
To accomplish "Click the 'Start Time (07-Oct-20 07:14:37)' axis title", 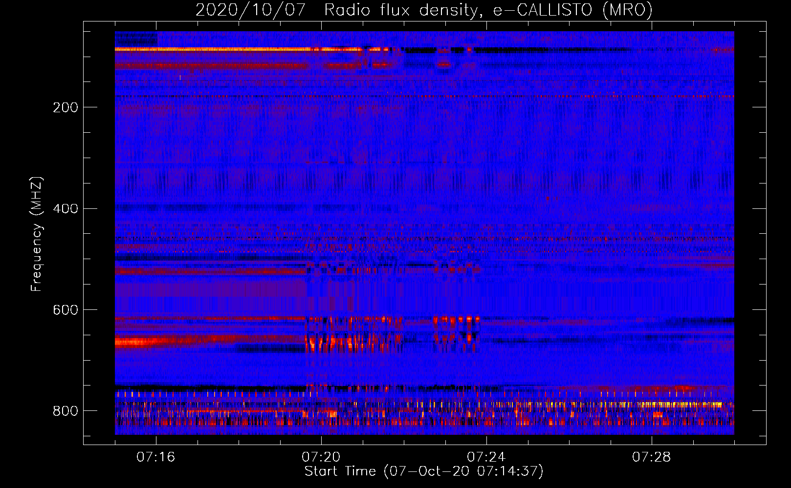I will click(424, 471).
